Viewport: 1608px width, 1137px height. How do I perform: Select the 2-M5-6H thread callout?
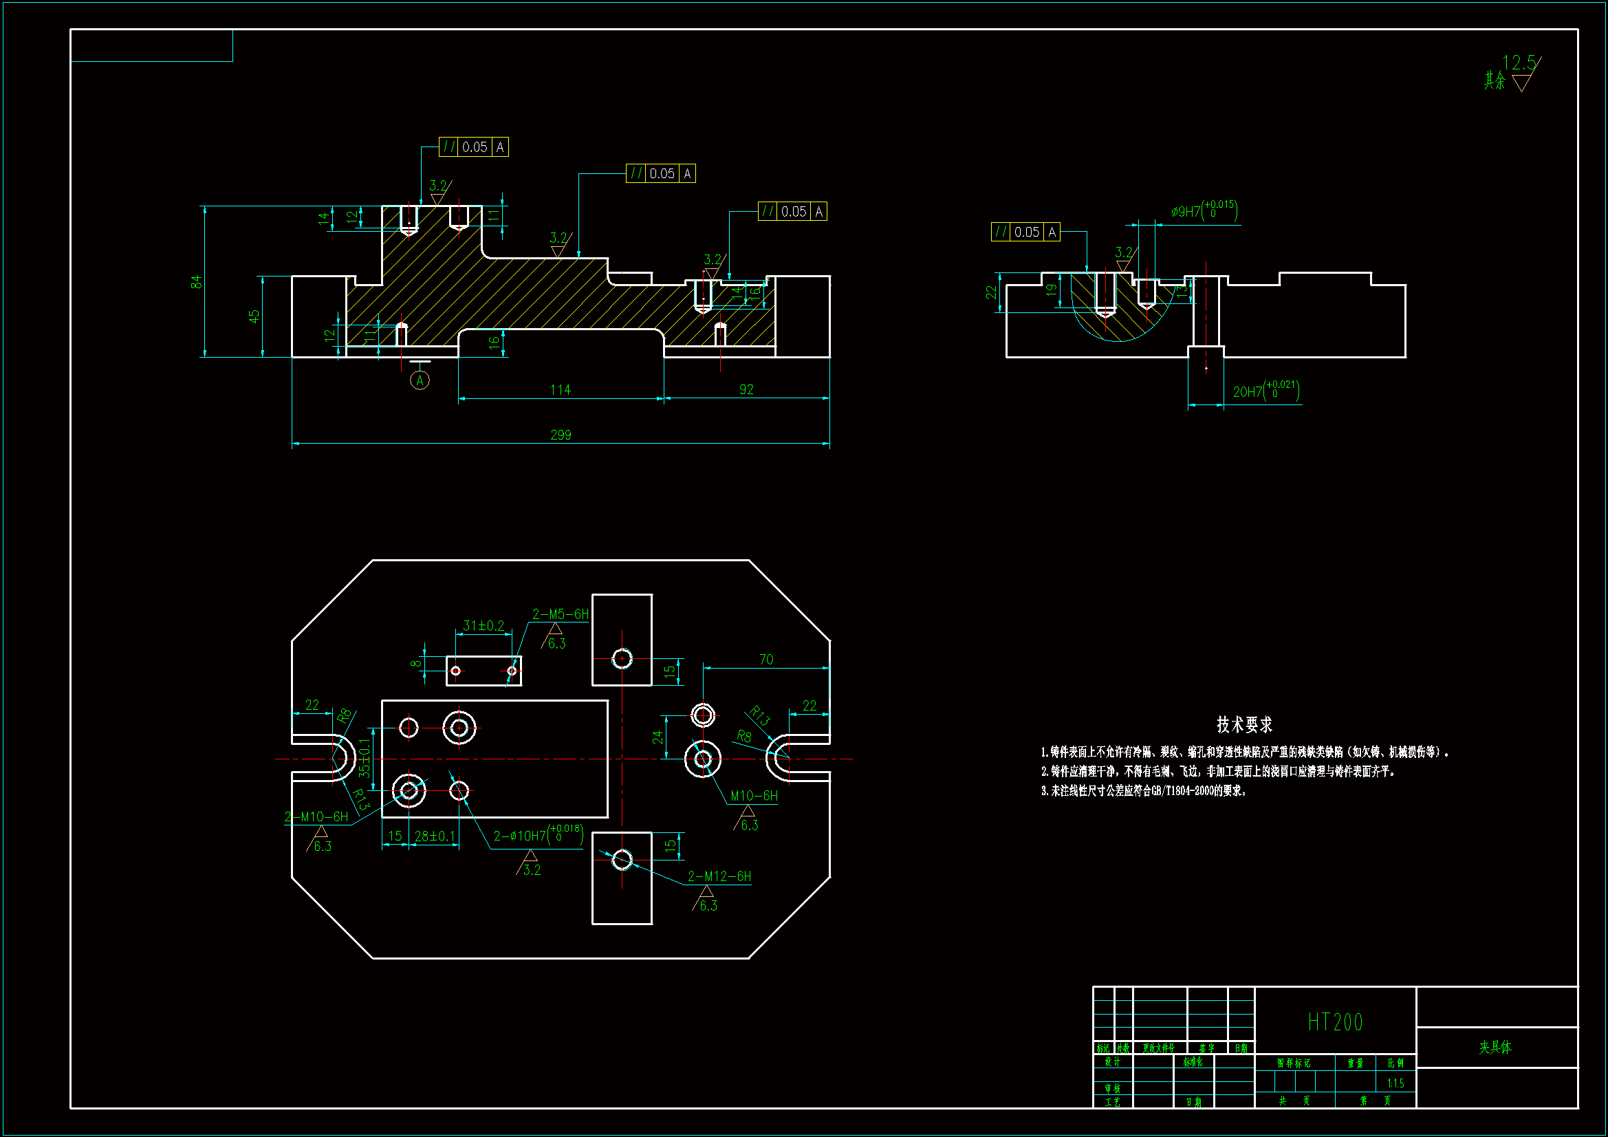(561, 614)
